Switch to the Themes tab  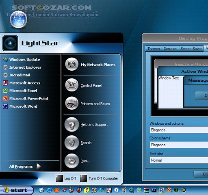154,49
